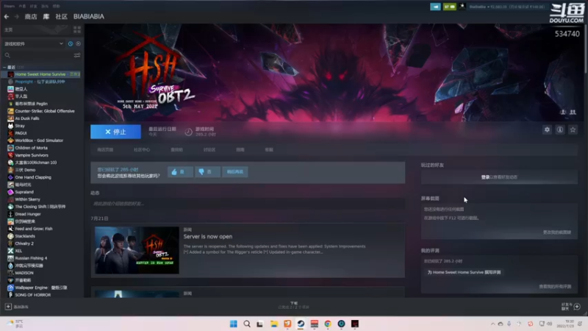The width and height of the screenshot is (588, 331).
Task: Open the Steam menu
Action: pyautogui.click(x=10, y=6)
